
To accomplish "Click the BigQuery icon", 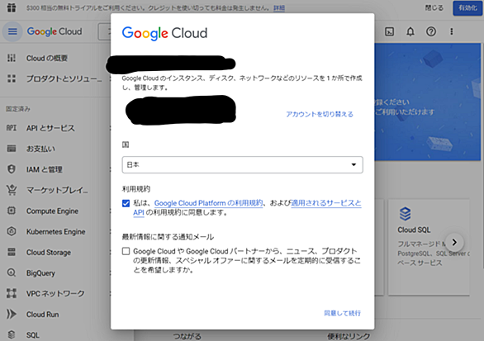I will 12,272.
